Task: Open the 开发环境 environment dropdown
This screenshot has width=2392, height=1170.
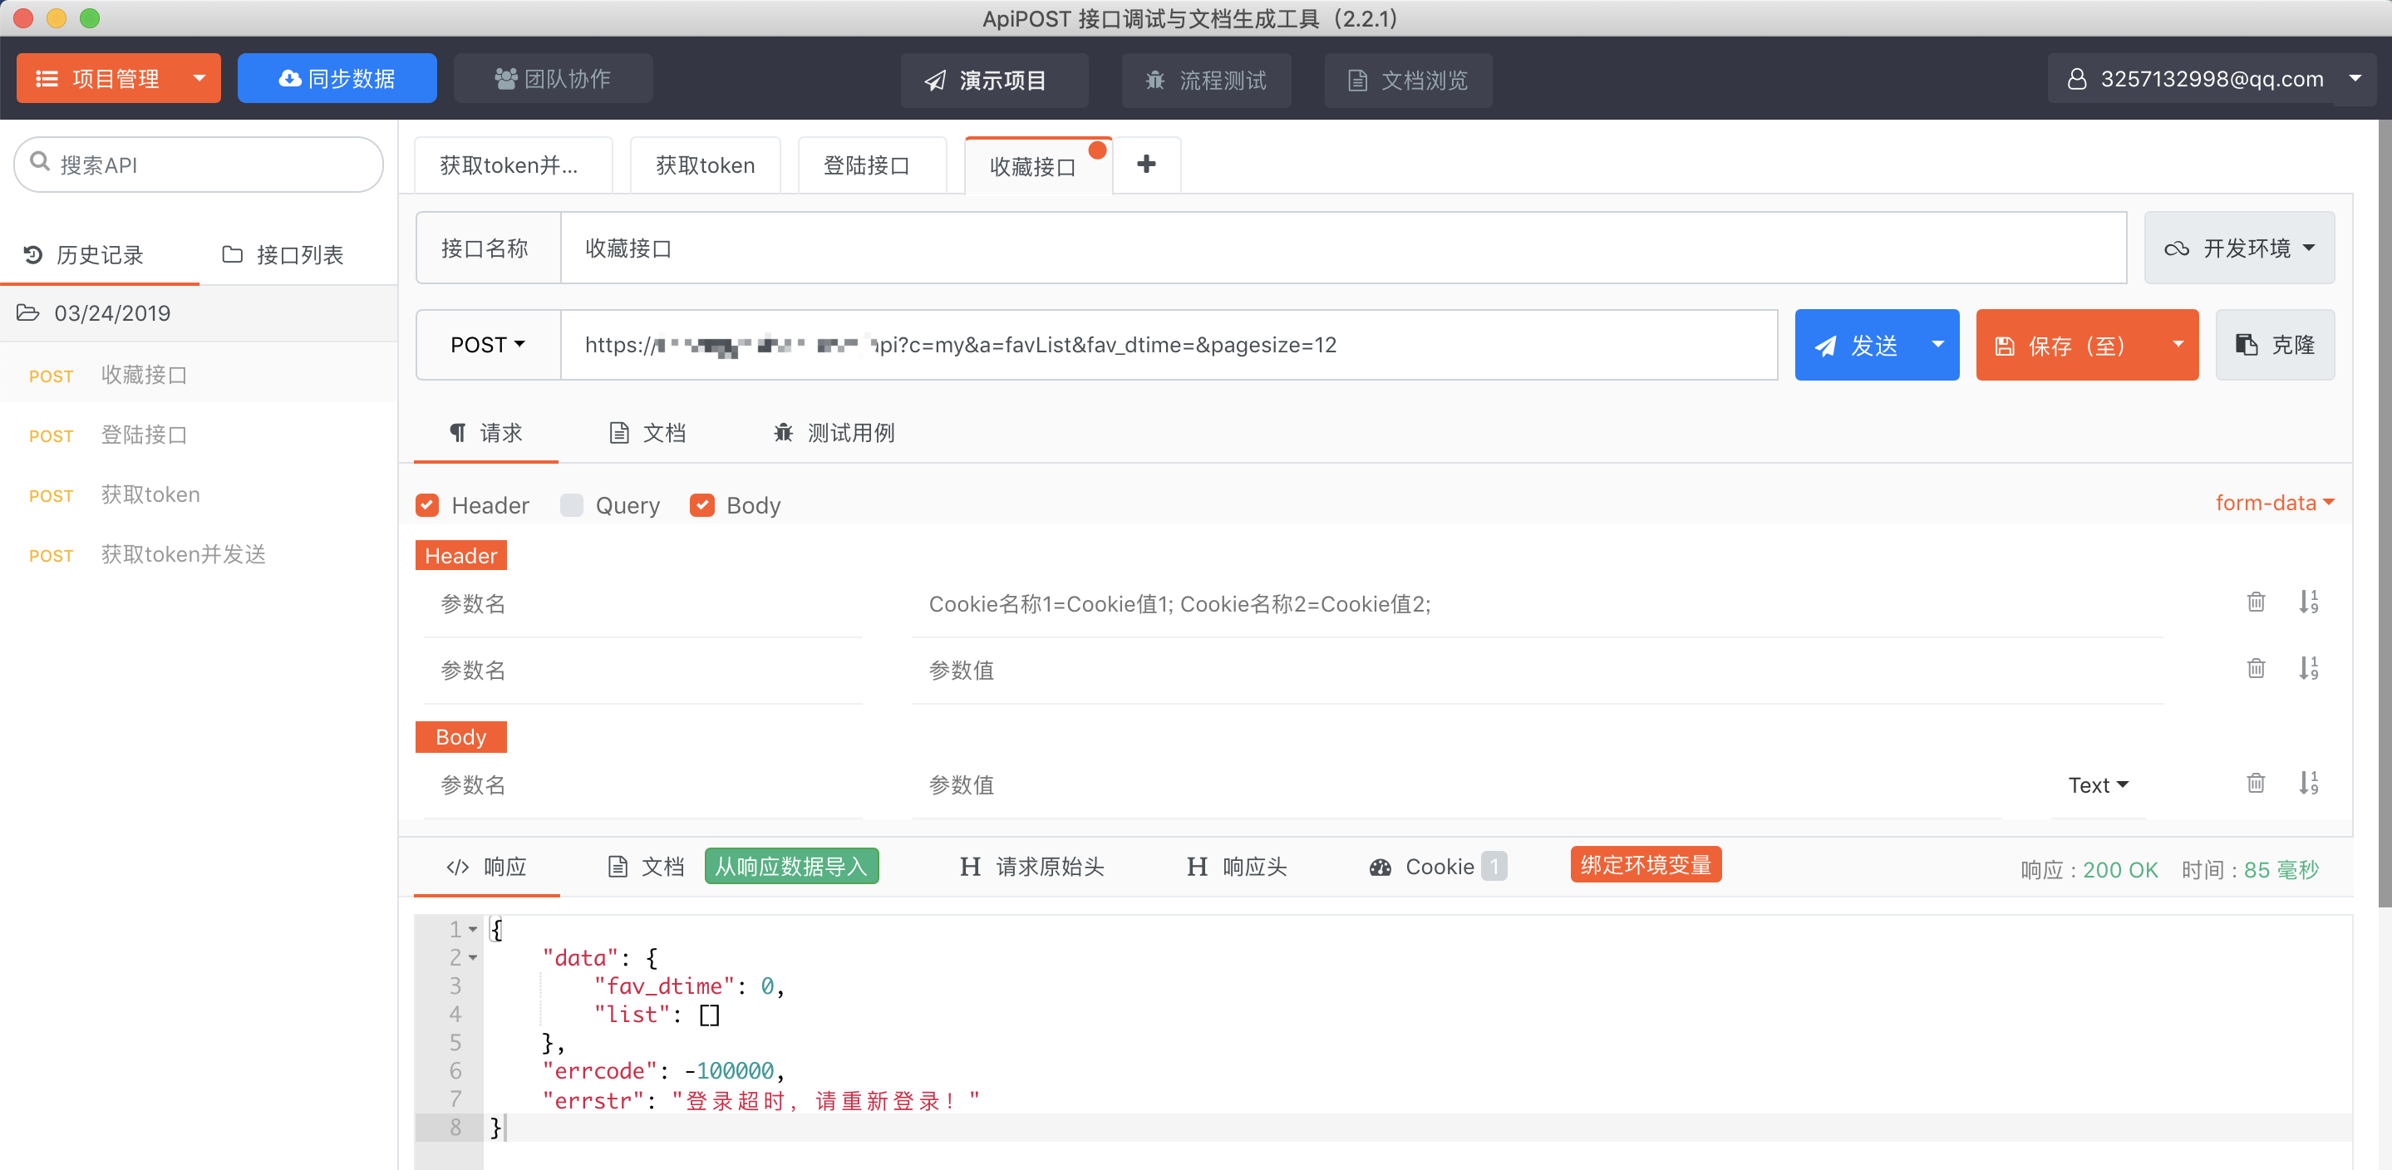Action: 2239,248
